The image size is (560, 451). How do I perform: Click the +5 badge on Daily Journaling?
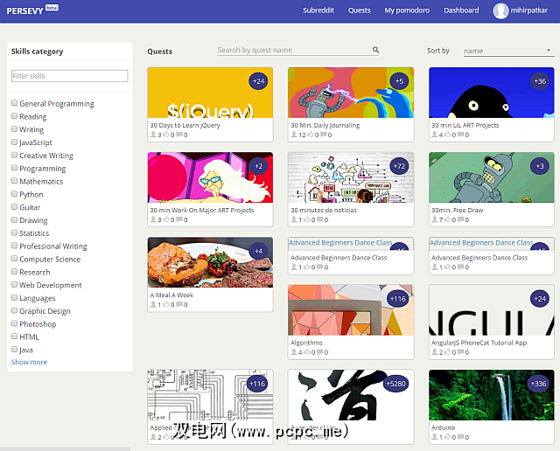399,81
